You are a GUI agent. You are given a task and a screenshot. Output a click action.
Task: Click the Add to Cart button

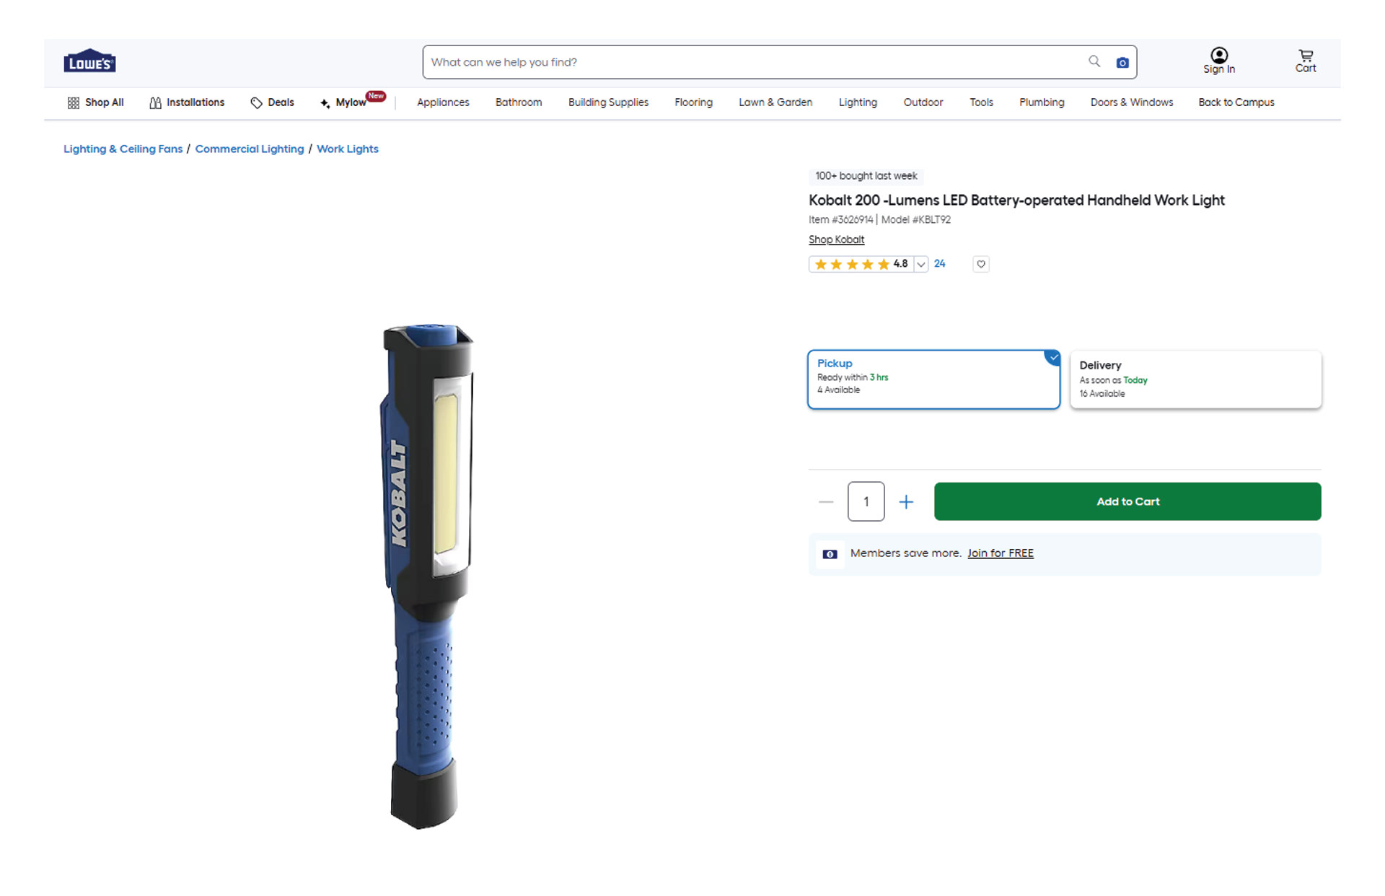1127,501
